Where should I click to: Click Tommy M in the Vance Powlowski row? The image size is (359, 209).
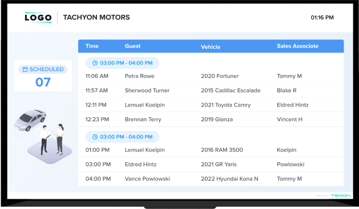(x=289, y=179)
